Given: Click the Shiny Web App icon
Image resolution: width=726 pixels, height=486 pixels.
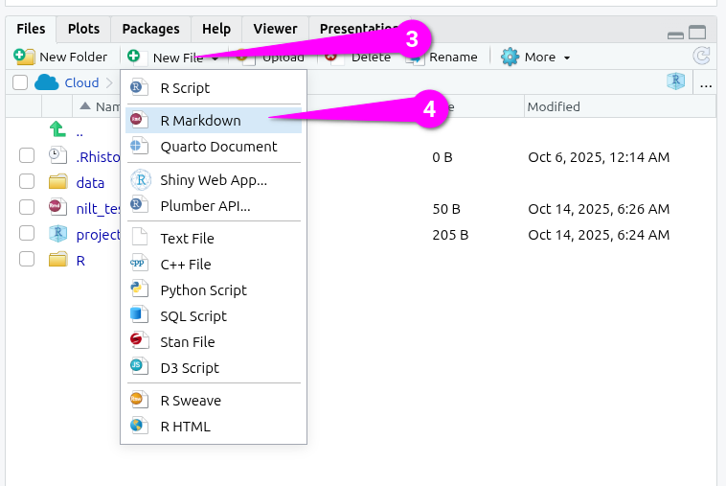Looking at the screenshot, I should (141, 180).
